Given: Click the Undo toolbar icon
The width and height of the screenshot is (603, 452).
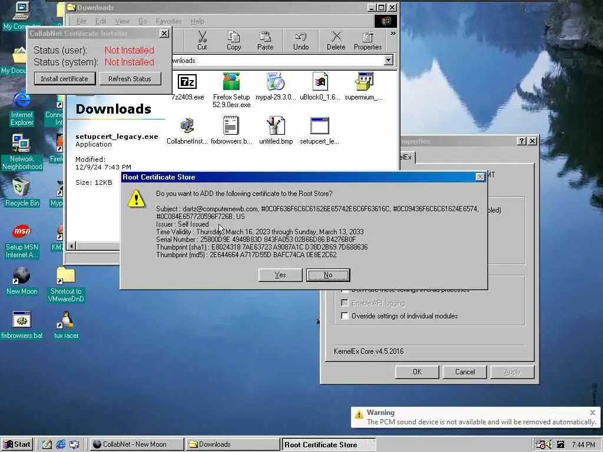Looking at the screenshot, I should coord(301,41).
